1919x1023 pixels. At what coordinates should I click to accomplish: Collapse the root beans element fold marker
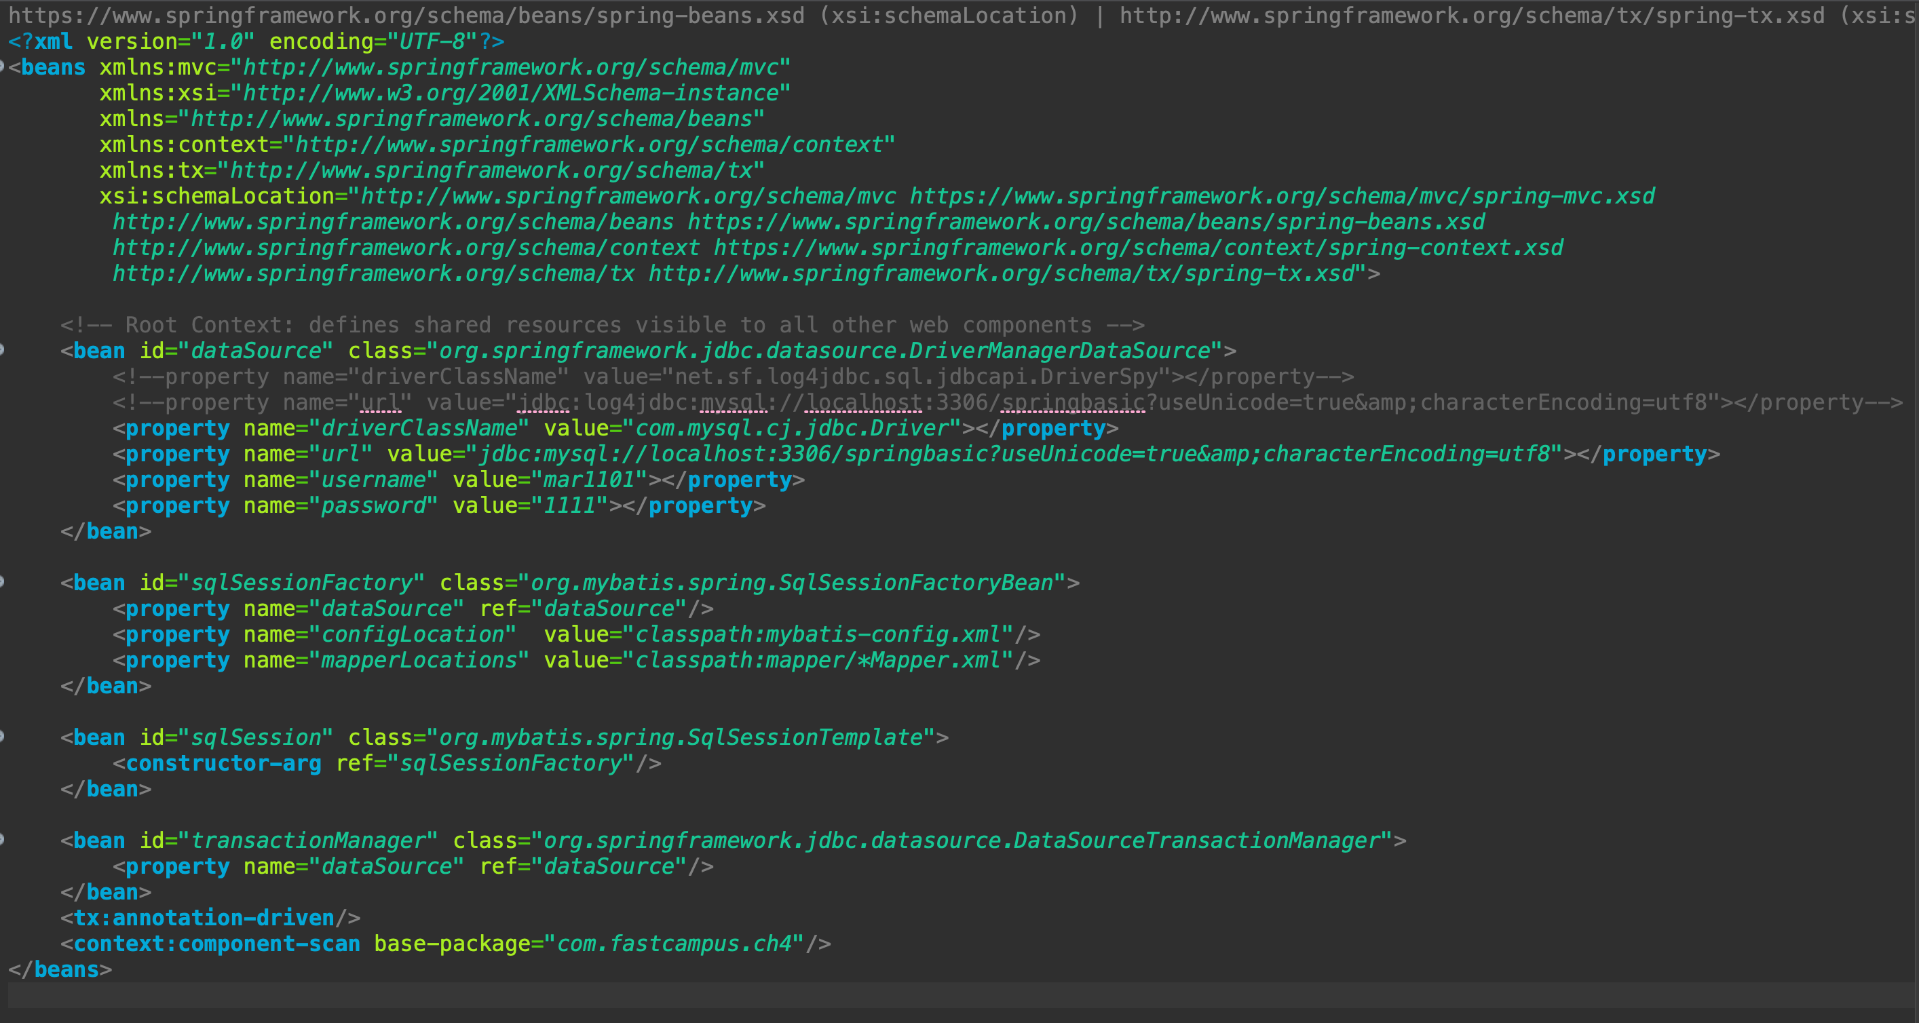pos(2,67)
